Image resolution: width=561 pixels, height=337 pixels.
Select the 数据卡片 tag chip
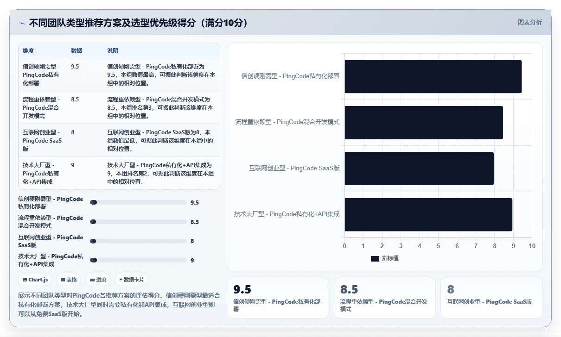[x=132, y=280]
